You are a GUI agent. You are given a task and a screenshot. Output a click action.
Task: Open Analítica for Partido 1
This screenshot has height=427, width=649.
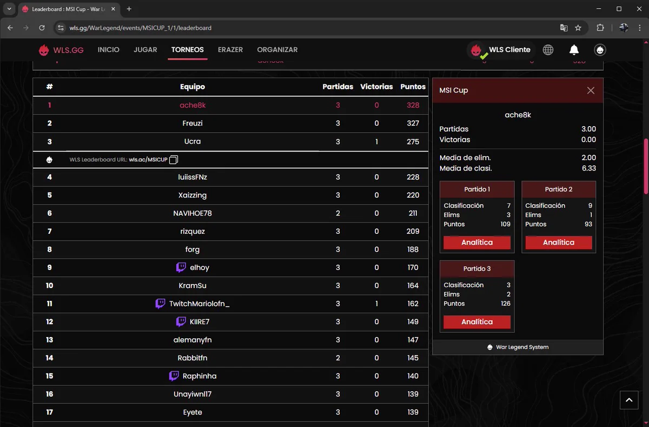click(x=477, y=242)
